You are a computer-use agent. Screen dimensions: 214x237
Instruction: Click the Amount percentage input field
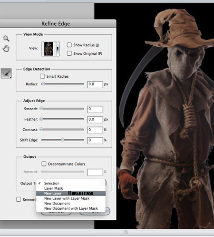pyautogui.click(x=95, y=172)
